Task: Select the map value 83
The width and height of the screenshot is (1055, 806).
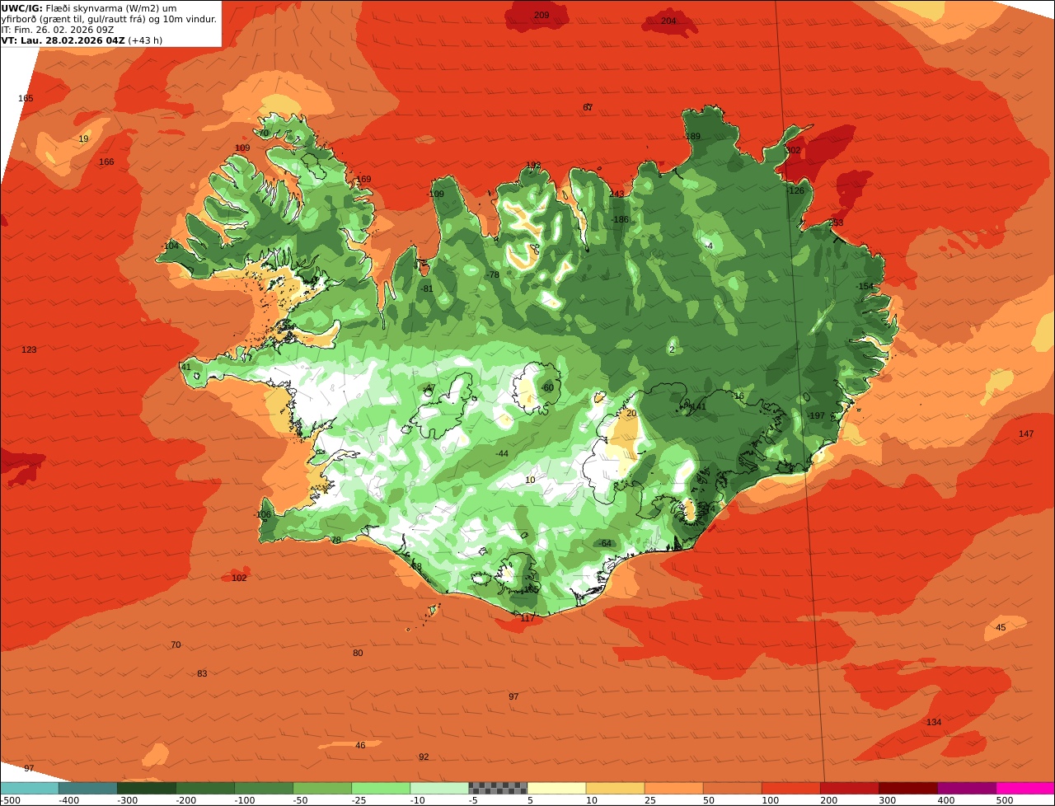Action: [202, 673]
